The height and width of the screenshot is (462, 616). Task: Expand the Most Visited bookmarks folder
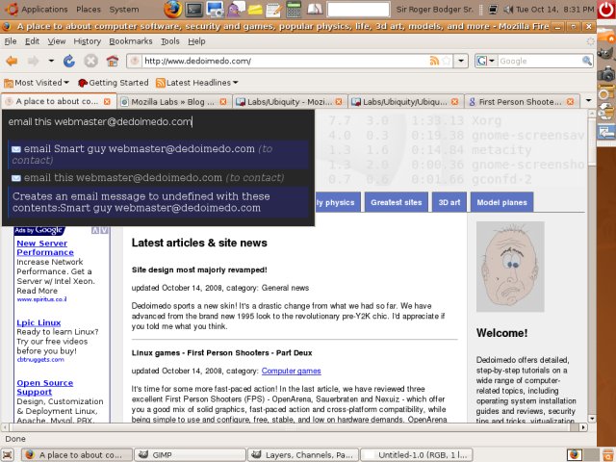[37, 83]
